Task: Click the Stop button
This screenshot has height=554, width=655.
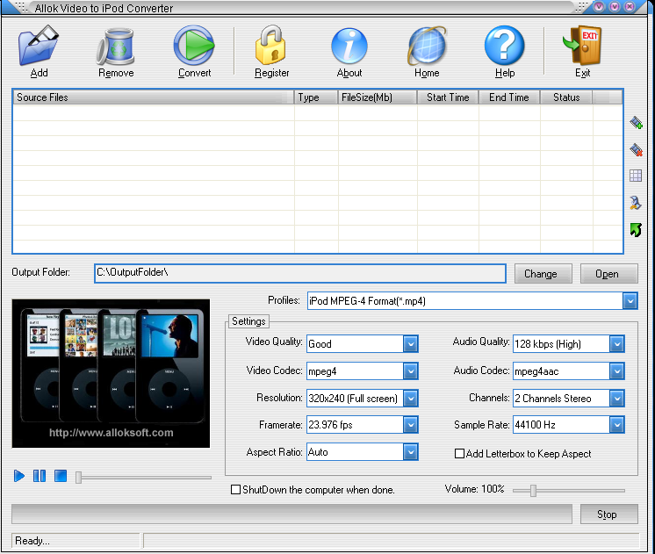Action: [x=608, y=514]
